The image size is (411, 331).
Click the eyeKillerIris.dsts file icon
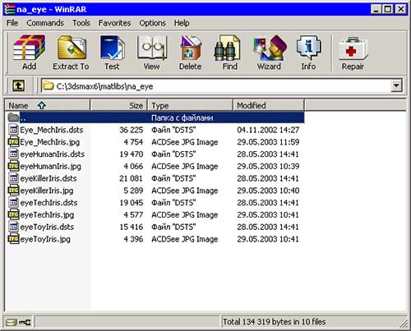[13, 178]
